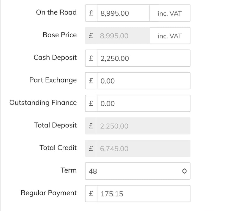Click the pound symbol in Total Credit row
This screenshot has height=211, width=228.
91,149
